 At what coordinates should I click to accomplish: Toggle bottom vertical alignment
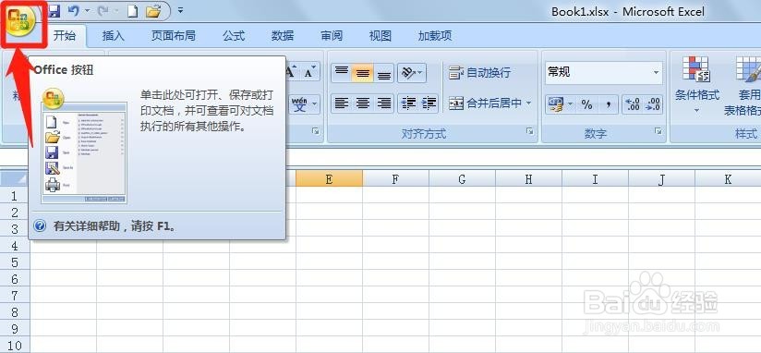[x=384, y=73]
